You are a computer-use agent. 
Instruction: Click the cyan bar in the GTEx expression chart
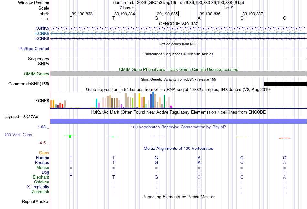click(96, 103)
